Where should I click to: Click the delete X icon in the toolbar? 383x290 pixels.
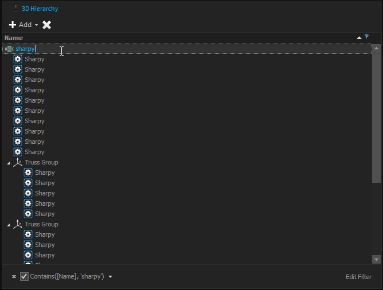(47, 25)
